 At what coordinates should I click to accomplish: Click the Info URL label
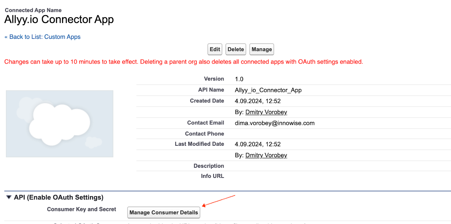coord(212,176)
